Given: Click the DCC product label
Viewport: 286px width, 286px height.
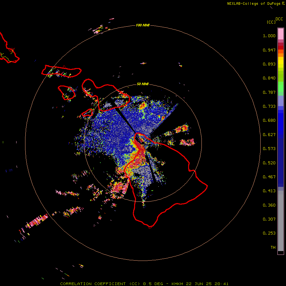Looking at the screenshot, I should [279, 19].
